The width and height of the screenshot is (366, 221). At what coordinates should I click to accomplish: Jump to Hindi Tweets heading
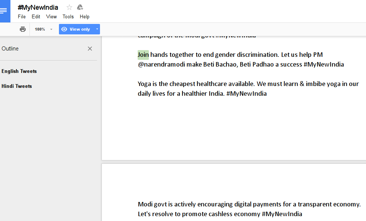tap(17, 86)
